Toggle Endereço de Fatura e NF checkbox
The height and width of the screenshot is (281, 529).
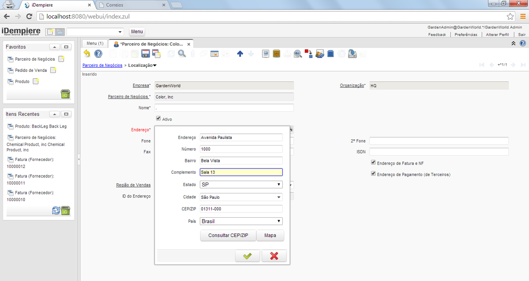[x=373, y=163]
